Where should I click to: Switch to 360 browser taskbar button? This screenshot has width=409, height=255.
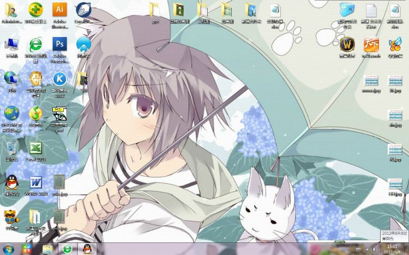[68, 249]
